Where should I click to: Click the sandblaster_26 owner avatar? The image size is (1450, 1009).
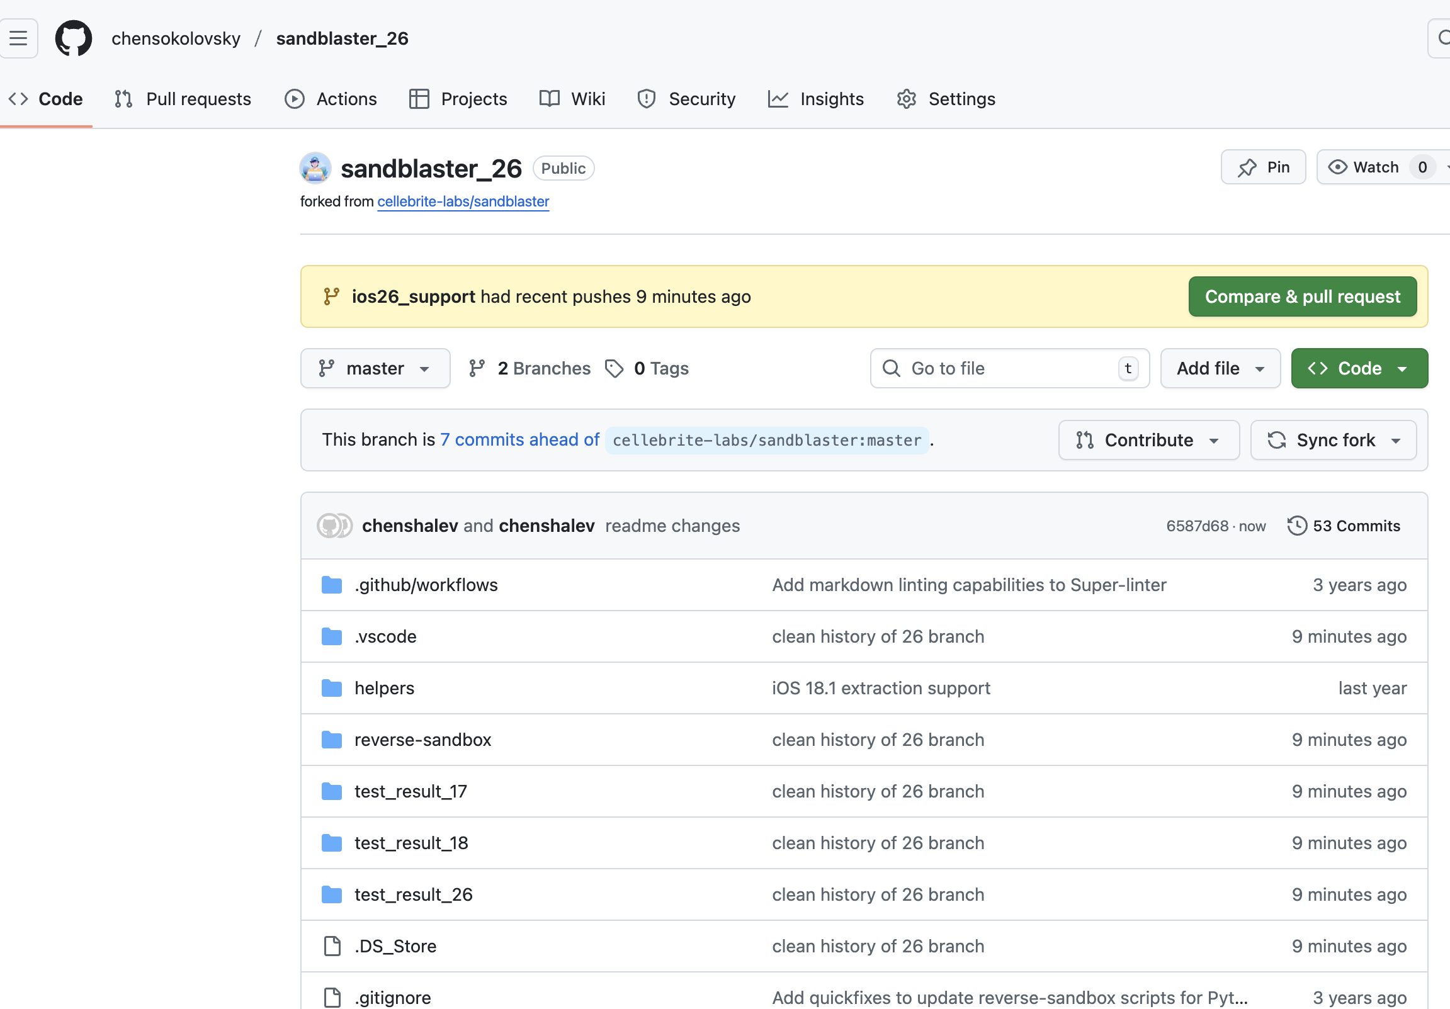[x=315, y=168]
